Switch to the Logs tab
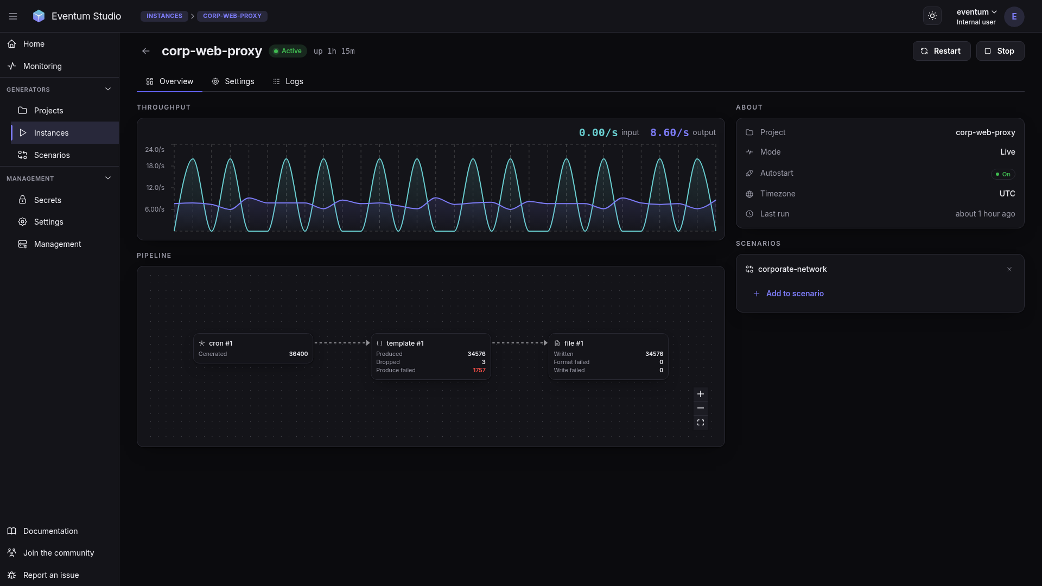The height and width of the screenshot is (586, 1042). point(288,81)
